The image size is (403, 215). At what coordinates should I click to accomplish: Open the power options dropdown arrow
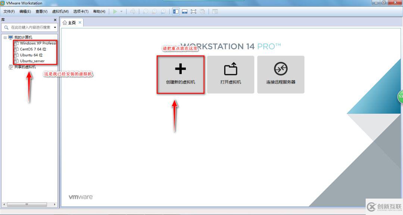121,12
